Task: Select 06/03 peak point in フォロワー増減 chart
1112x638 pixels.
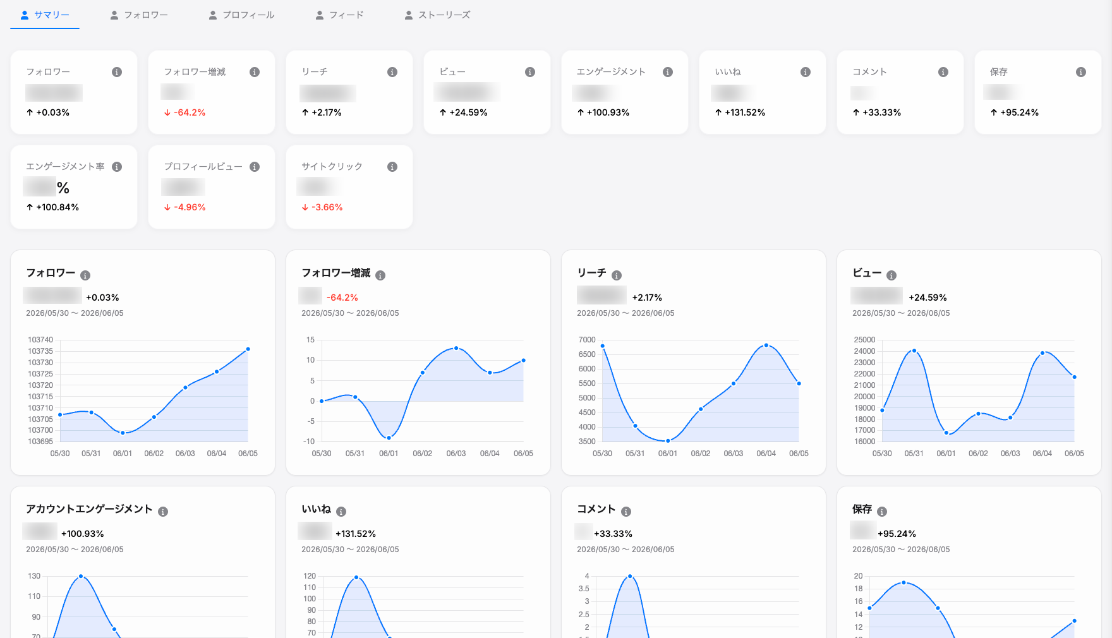Action: (x=456, y=348)
